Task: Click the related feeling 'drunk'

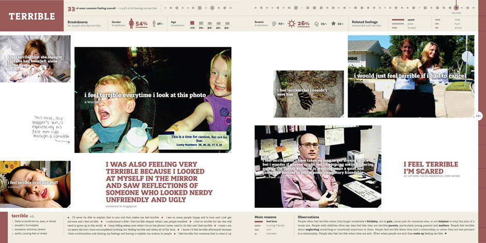Action: (459, 28)
